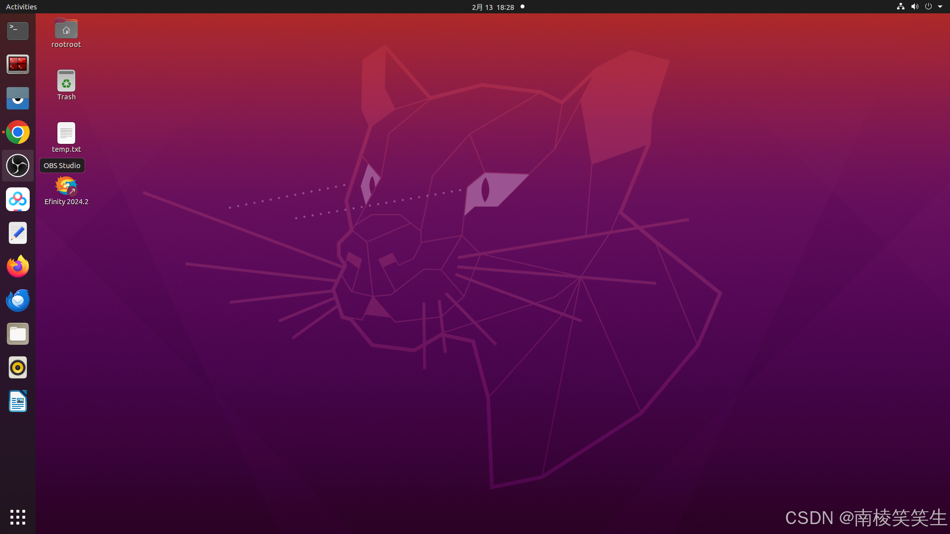Click the volume icon in top bar
The height and width of the screenshot is (534, 950).
tap(914, 7)
